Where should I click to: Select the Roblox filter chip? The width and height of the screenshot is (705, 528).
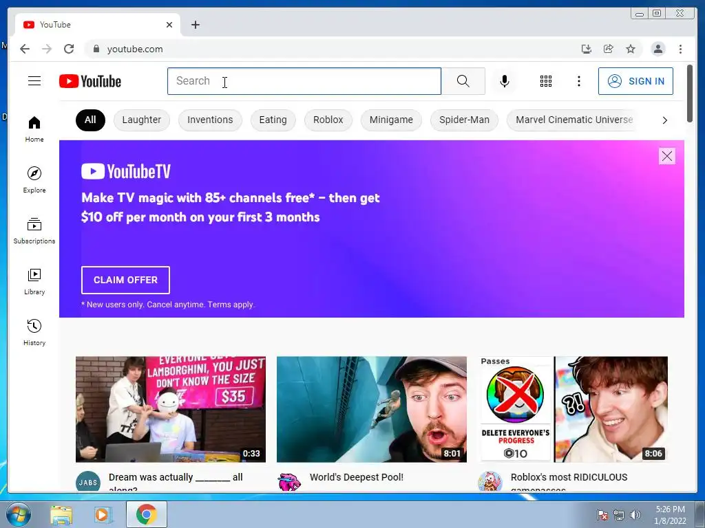point(328,120)
